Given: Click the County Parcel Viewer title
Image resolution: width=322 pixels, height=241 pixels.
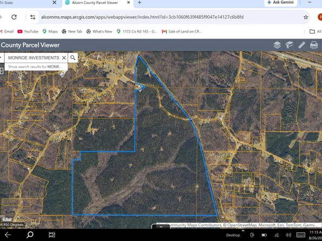Looking at the screenshot, I should pos(30,45).
